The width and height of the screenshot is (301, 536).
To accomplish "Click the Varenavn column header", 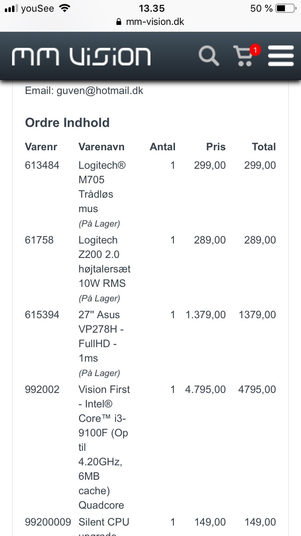I will (x=102, y=147).
